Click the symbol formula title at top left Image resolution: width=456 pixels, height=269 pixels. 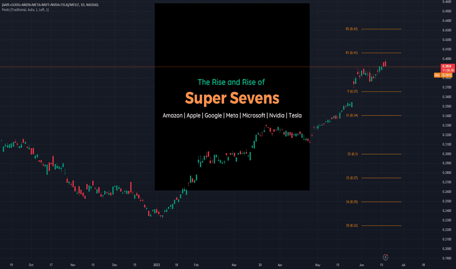pos(50,5)
